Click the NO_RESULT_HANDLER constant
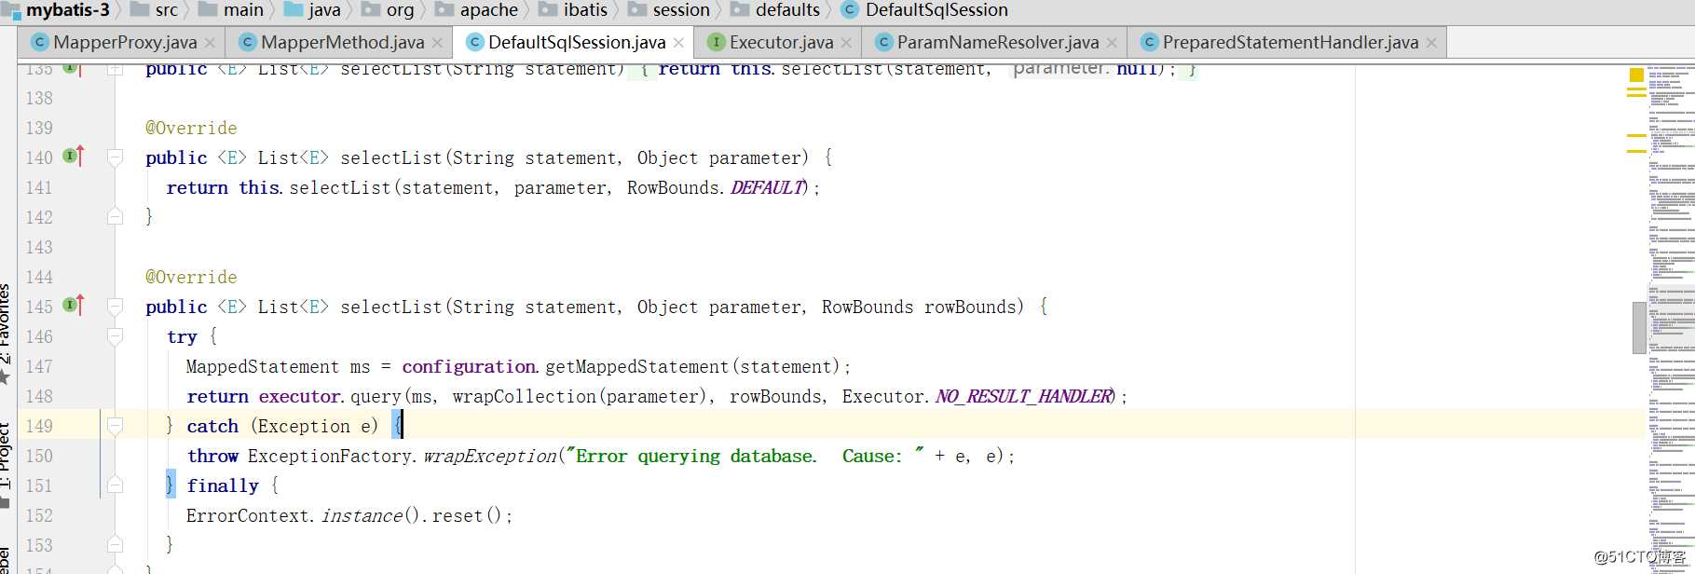 click(x=1024, y=396)
